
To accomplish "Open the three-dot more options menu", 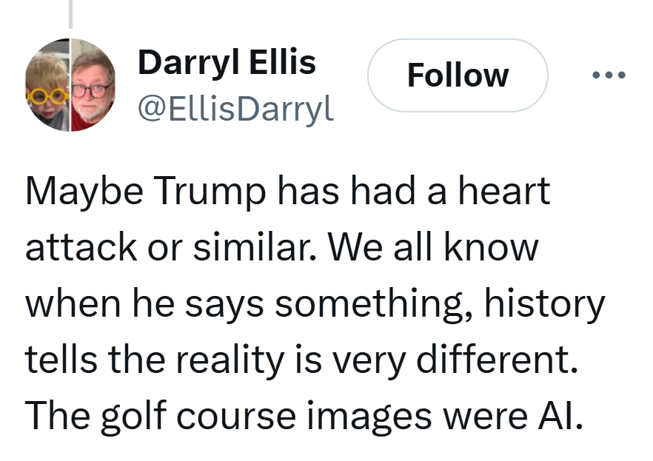I will tap(609, 75).
